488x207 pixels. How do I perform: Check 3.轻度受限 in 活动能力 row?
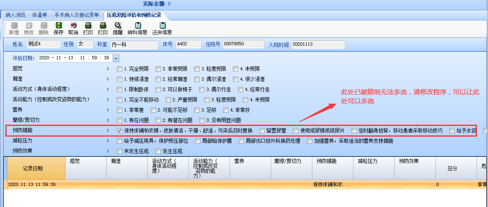(207, 100)
